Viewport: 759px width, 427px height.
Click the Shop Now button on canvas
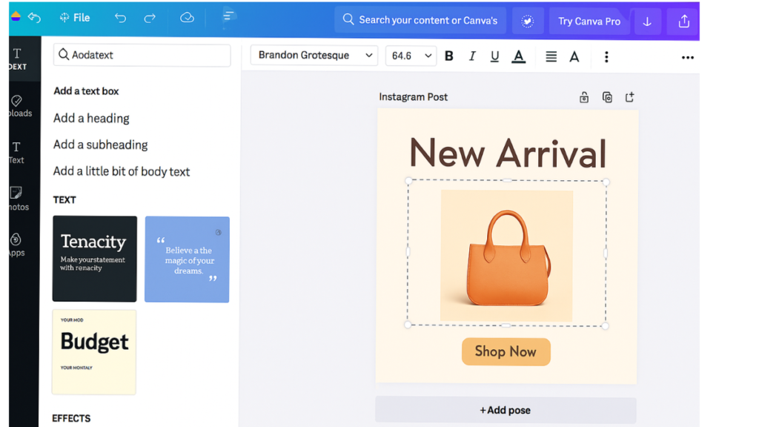(506, 351)
